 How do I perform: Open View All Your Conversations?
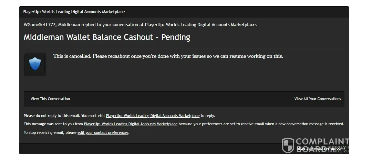coord(318,99)
